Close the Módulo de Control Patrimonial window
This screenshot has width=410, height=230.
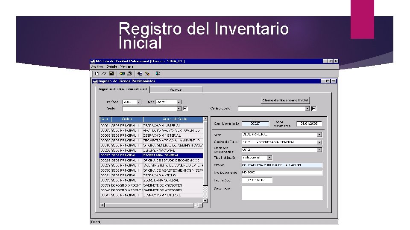click(x=336, y=61)
